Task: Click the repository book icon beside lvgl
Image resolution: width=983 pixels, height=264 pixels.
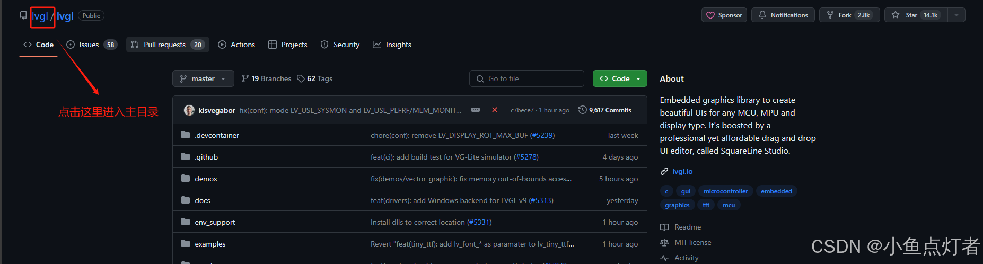Action: (23, 15)
